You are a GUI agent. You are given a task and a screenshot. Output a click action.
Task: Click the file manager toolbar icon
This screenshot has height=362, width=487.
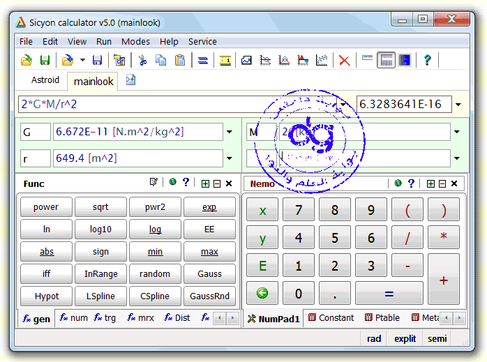point(119,60)
